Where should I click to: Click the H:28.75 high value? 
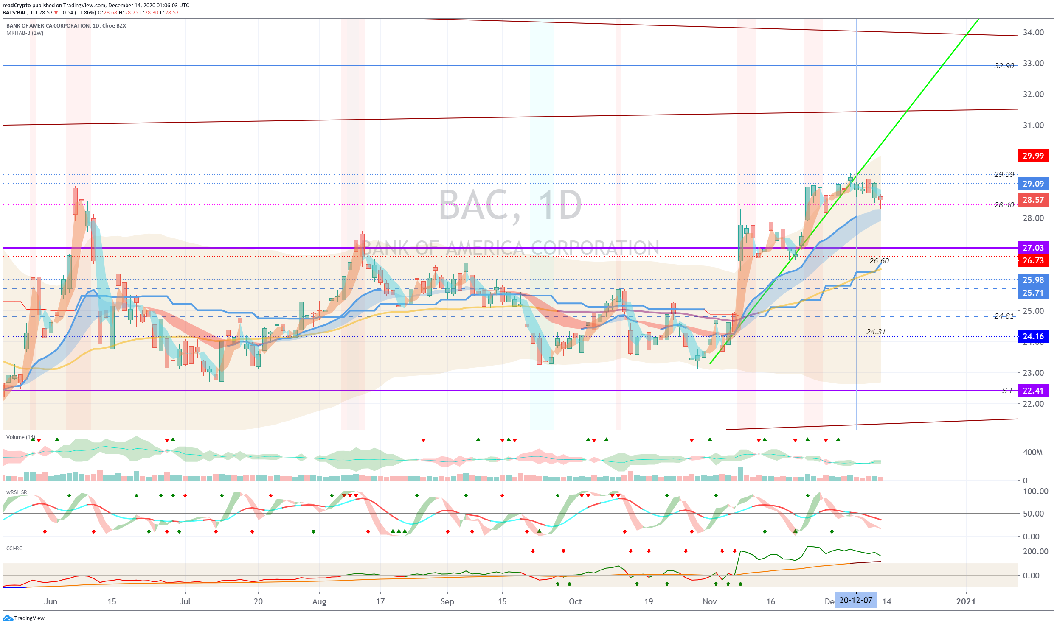(129, 13)
